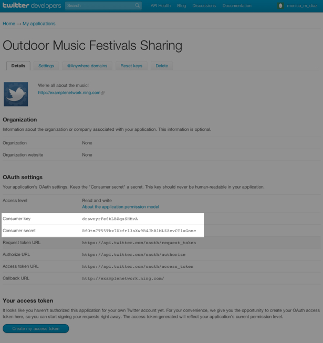This screenshot has height=343, width=323.
Task: Click the Access level label
Action: click(15, 200)
